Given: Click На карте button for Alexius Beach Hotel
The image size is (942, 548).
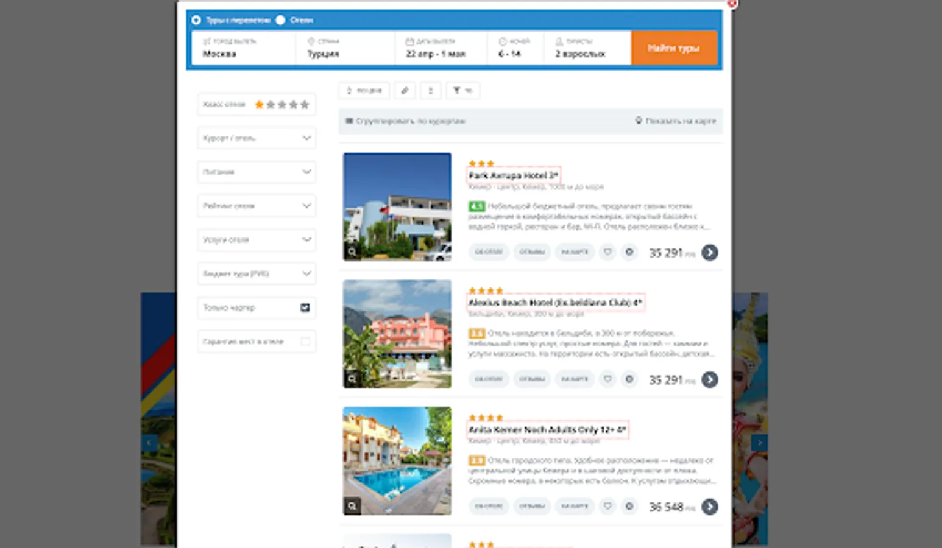Looking at the screenshot, I should [x=575, y=379].
